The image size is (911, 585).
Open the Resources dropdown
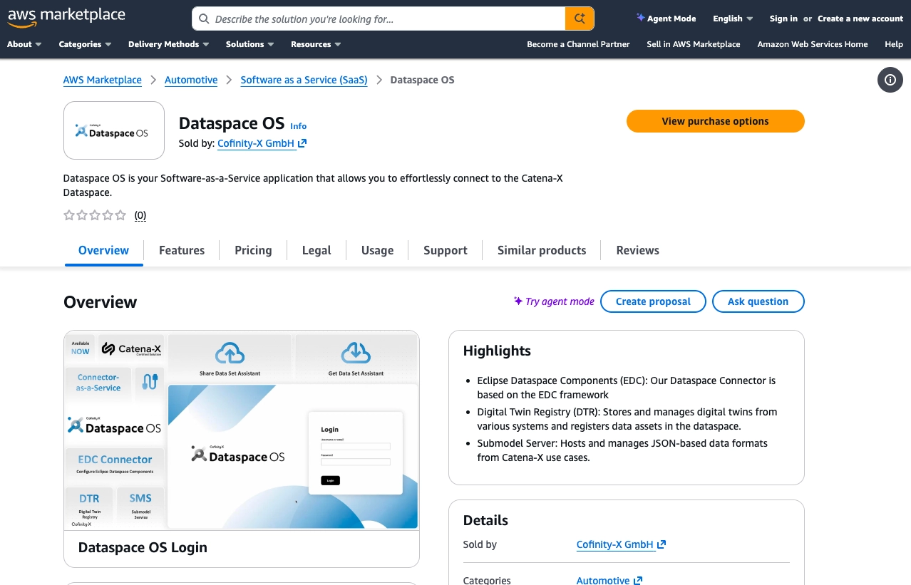click(x=316, y=44)
